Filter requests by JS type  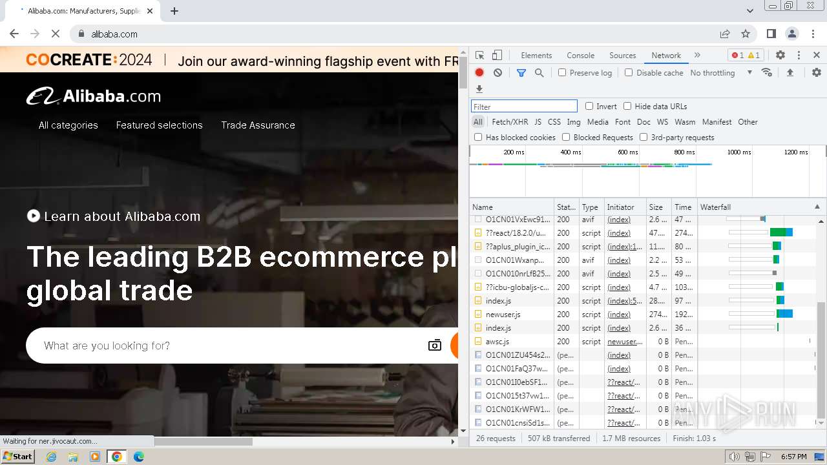(x=538, y=122)
